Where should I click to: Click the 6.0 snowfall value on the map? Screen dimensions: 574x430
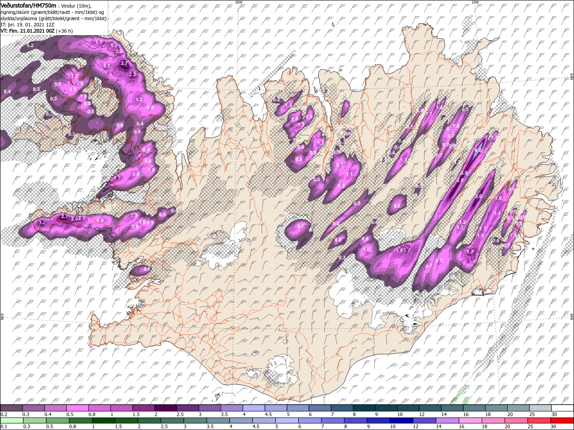tap(478, 150)
